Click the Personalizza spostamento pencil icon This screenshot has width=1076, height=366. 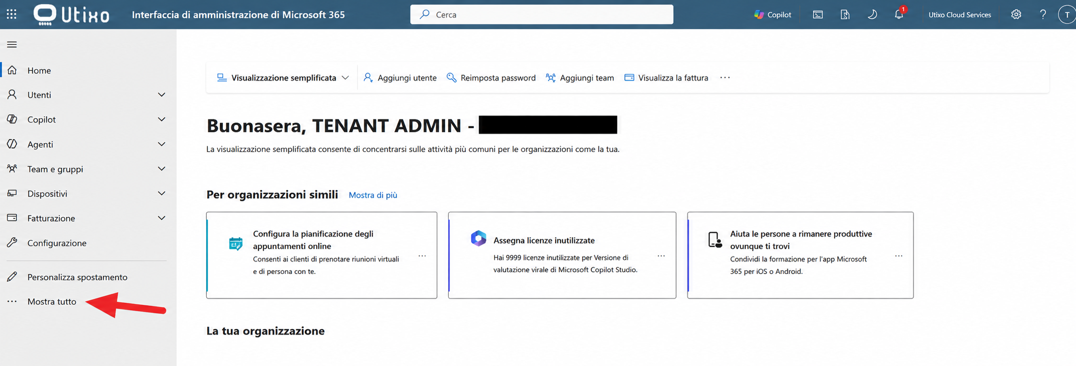pyautogui.click(x=12, y=276)
